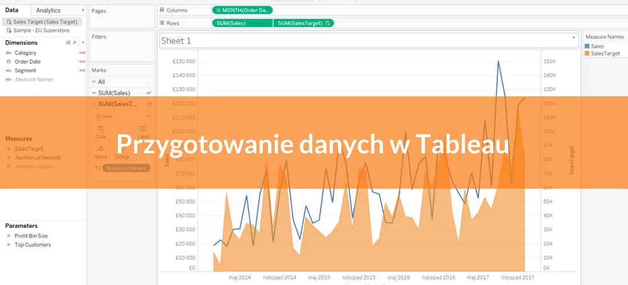Click the orange SalesTarget legend swatch
The image size is (628, 285).
587,53
